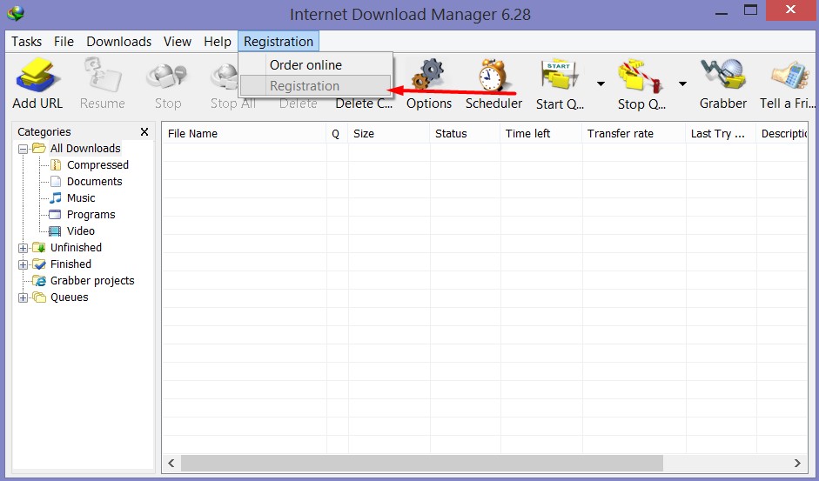Viewport: 819px width, 481px height.
Task: Open the File menu
Action: 64,41
